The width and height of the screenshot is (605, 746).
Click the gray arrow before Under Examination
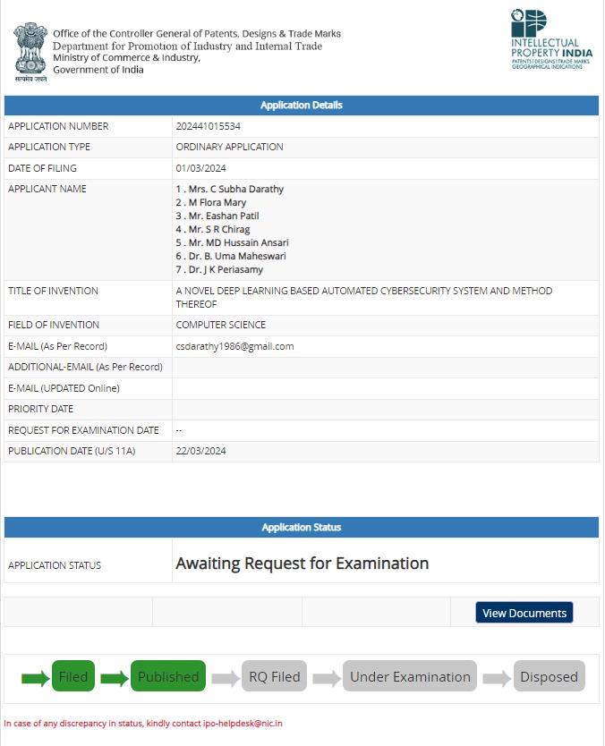point(327,678)
